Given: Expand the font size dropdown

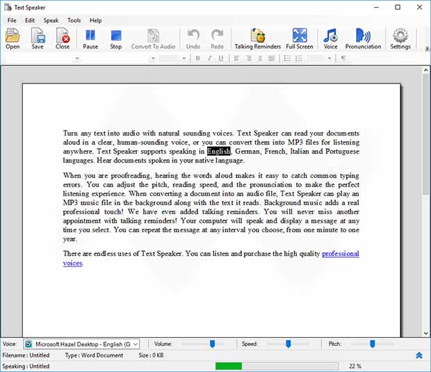Looking at the screenshot, I should pyautogui.click(x=184, y=58).
